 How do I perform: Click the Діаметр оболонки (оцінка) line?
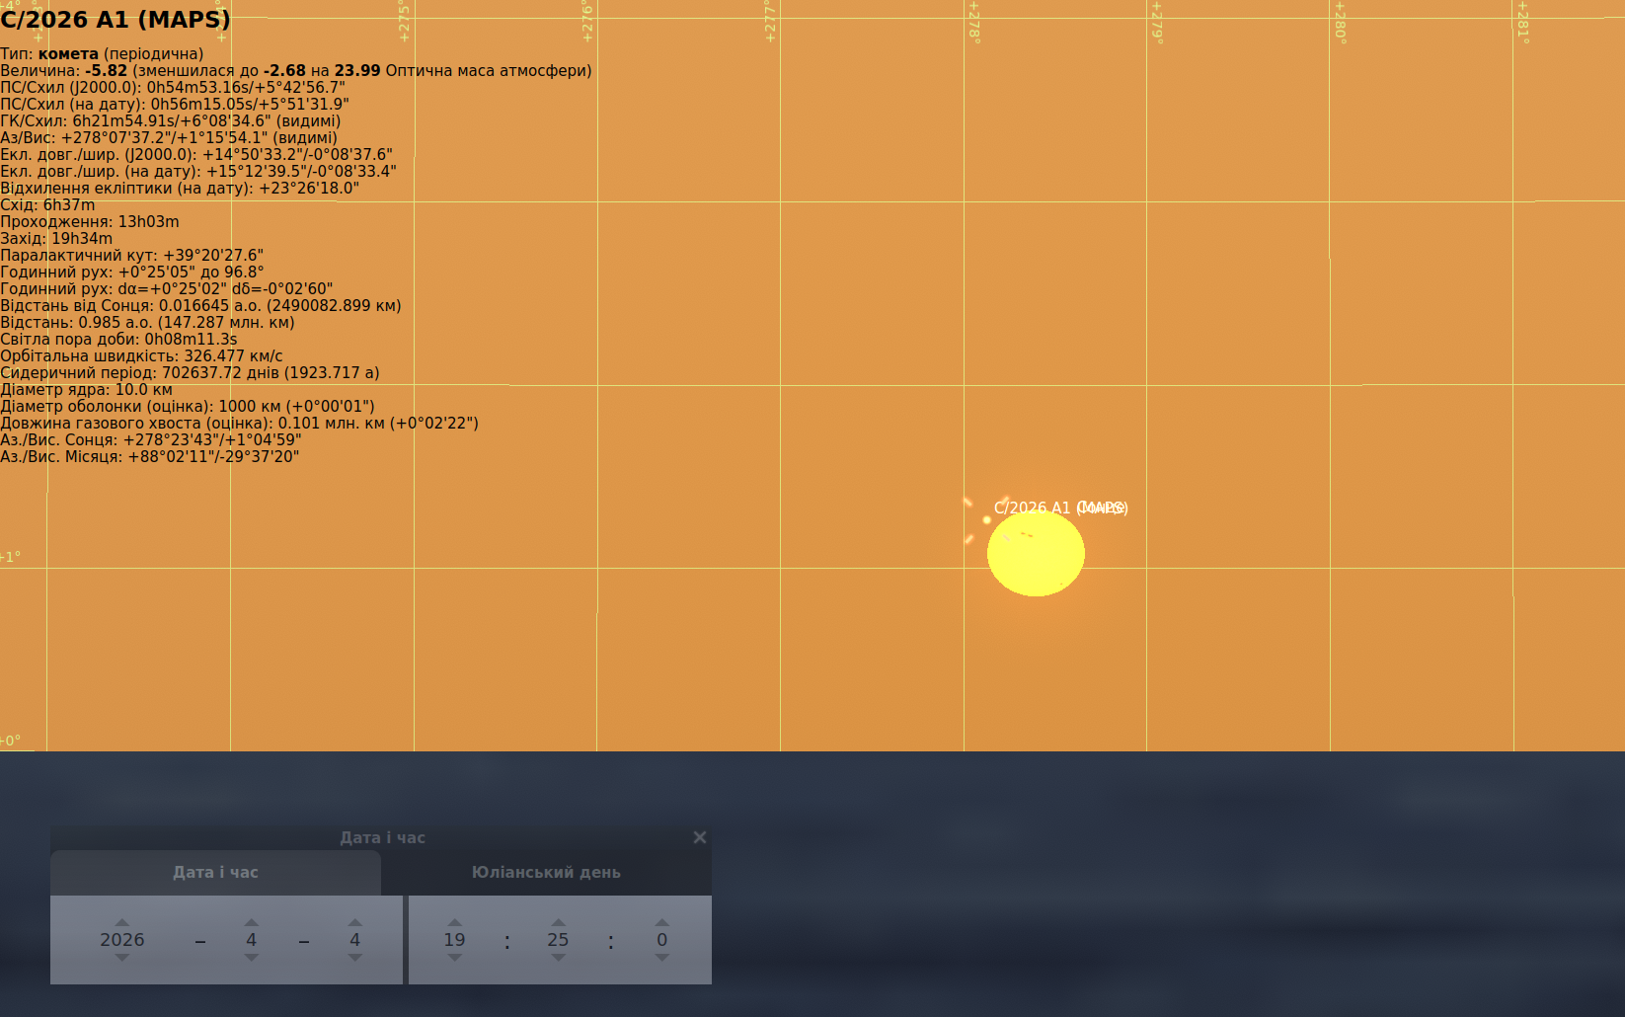click(x=188, y=407)
